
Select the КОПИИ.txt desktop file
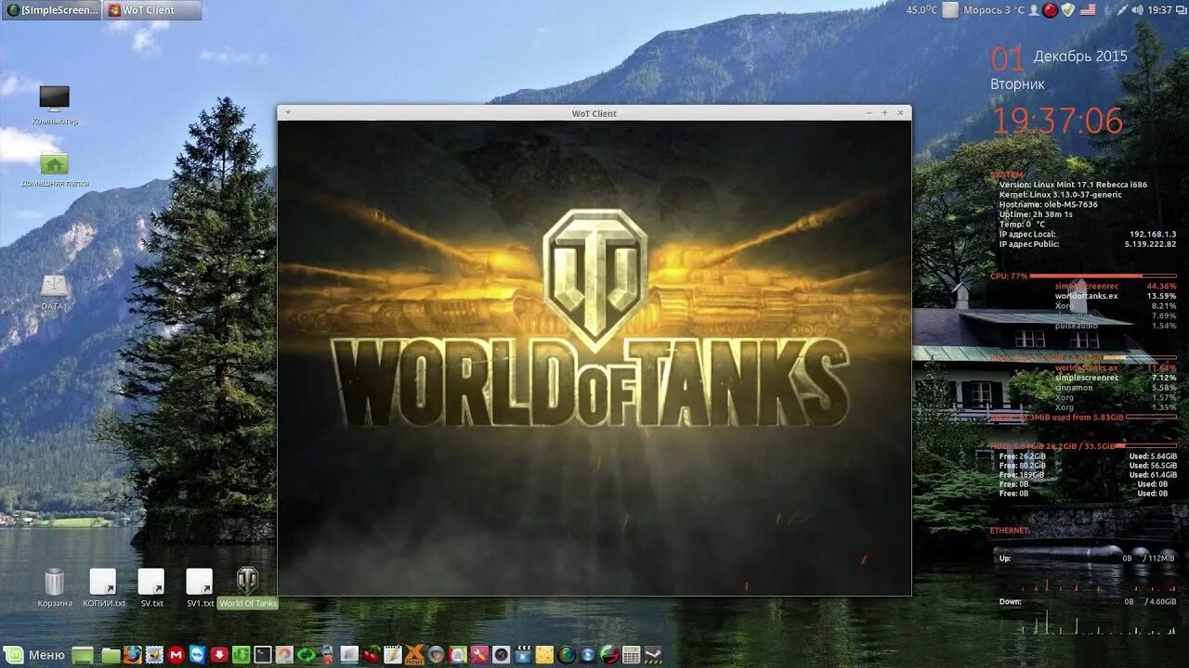(x=103, y=588)
